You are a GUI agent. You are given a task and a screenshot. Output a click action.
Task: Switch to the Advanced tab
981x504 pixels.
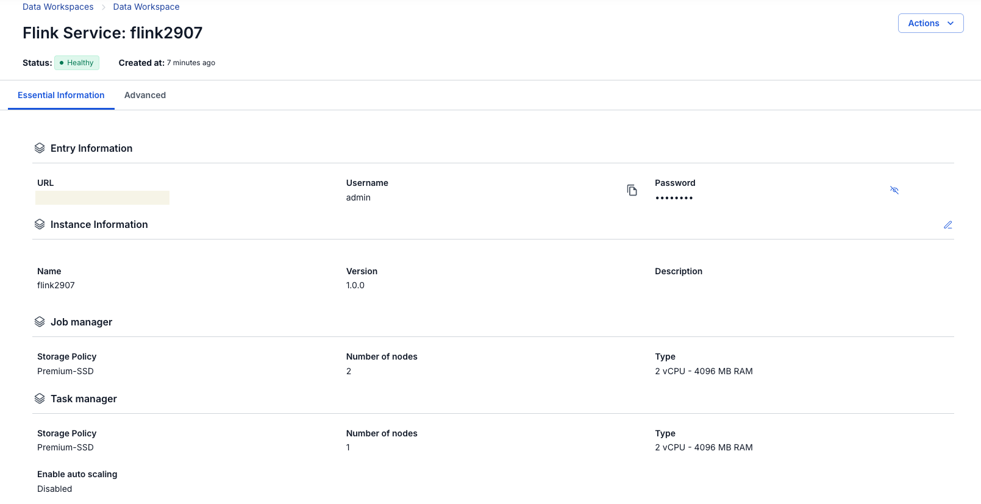(x=145, y=95)
